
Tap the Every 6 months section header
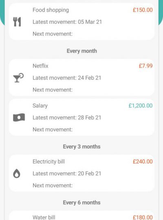81,202
